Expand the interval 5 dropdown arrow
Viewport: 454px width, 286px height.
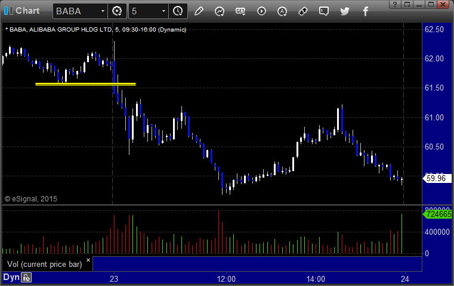(x=163, y=11)
